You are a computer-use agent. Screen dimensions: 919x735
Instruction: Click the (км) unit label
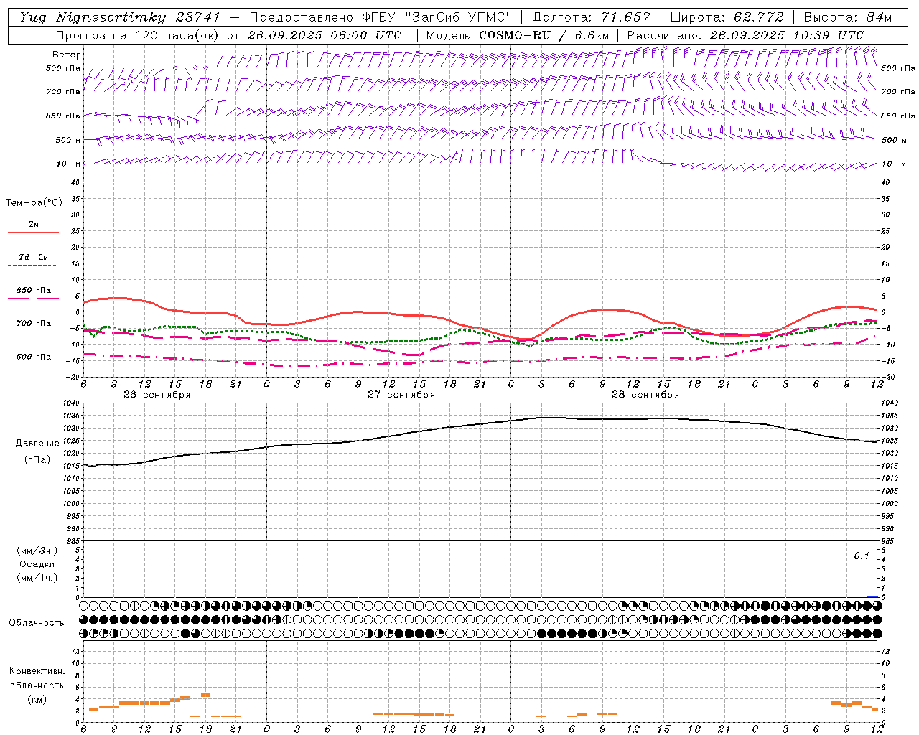(37, 699)
